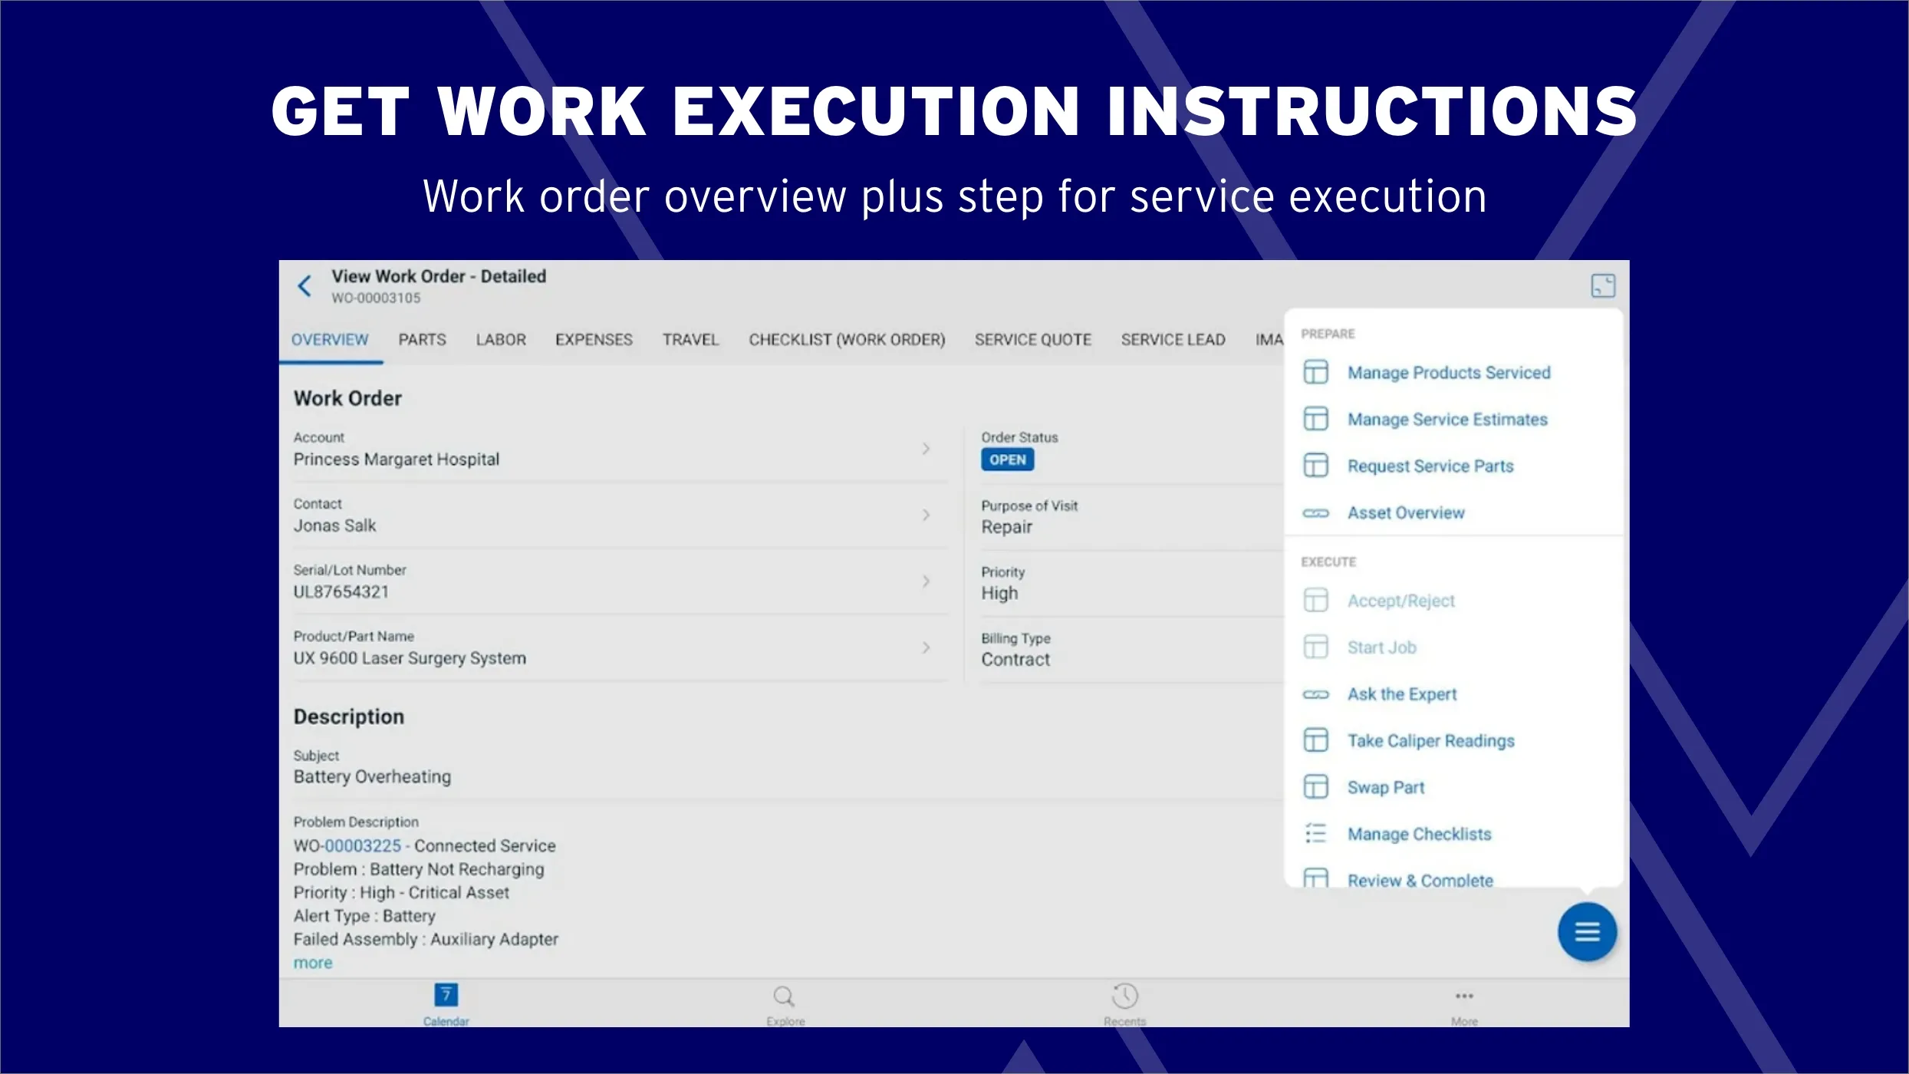1909x1074 pixels.
Task: Open the Calendar icon in bottom bar
Action: pyautogui.click(x=446, y=995)
